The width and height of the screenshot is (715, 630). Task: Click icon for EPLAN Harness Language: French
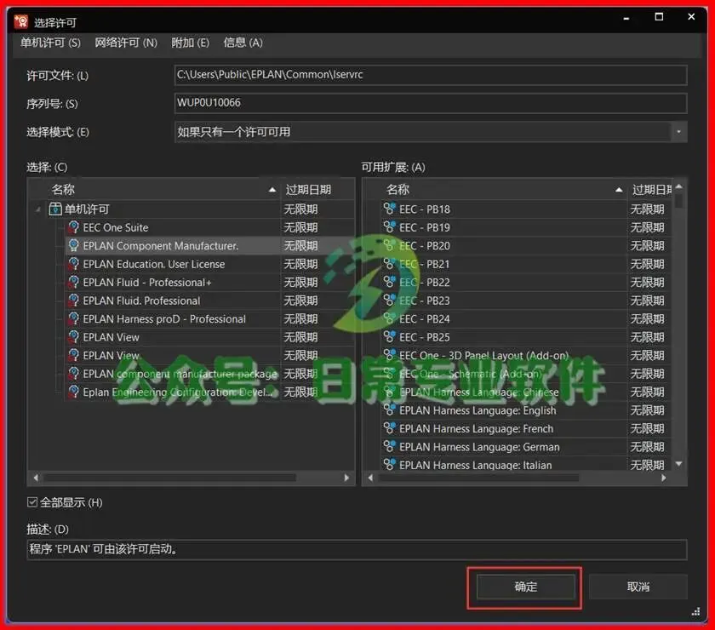pyautogui.click(x=390, y=428)
